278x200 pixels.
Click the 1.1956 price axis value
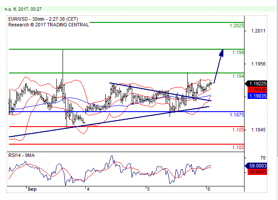tap(258, 64)
